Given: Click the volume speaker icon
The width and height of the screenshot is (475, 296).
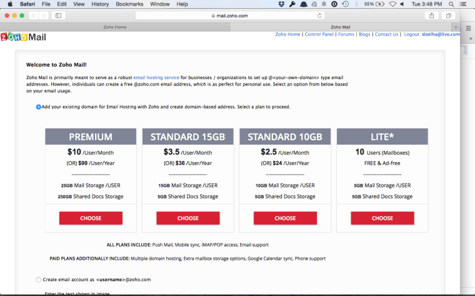Looking at the screenshot, I should point(402,4).
